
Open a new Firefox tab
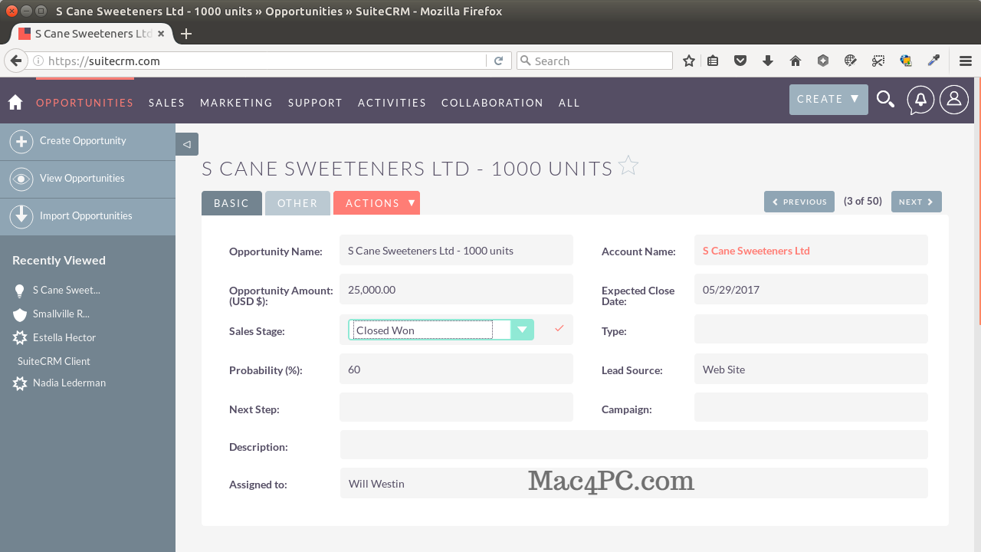(x=185, y=34)
